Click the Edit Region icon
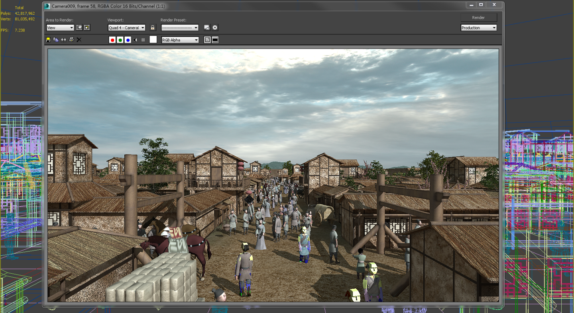Image resolution: width=574 pixels, height=313 pixels. coord(79,27)
